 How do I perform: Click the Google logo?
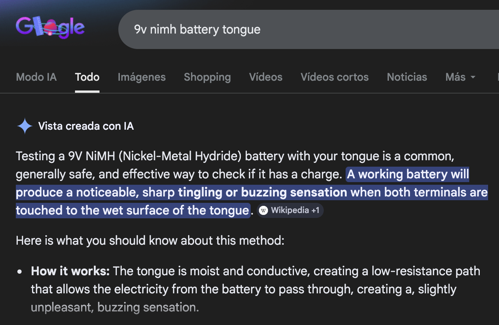tap(50, 28)
